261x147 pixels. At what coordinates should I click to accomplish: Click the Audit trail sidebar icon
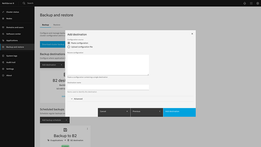tap(3, 63)
